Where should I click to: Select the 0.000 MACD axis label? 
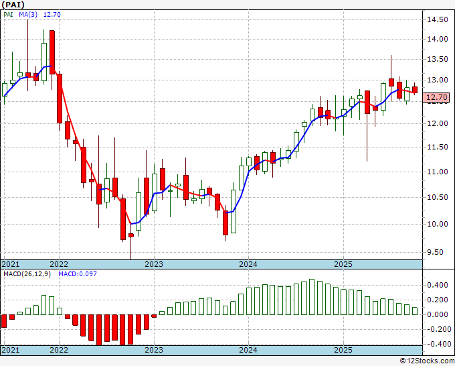438,314
